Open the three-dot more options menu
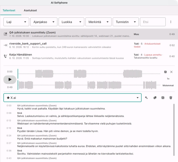This screenshot has width=178, height=162. pos(171,22)
